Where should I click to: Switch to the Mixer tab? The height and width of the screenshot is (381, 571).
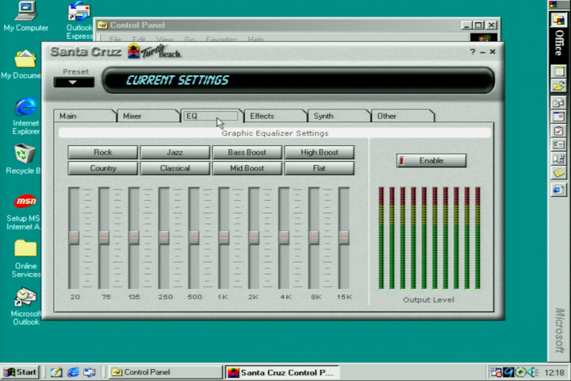(148, 116)
